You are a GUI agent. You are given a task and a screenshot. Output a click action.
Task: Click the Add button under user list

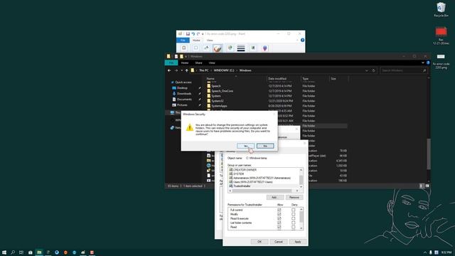tap(275, 198)
